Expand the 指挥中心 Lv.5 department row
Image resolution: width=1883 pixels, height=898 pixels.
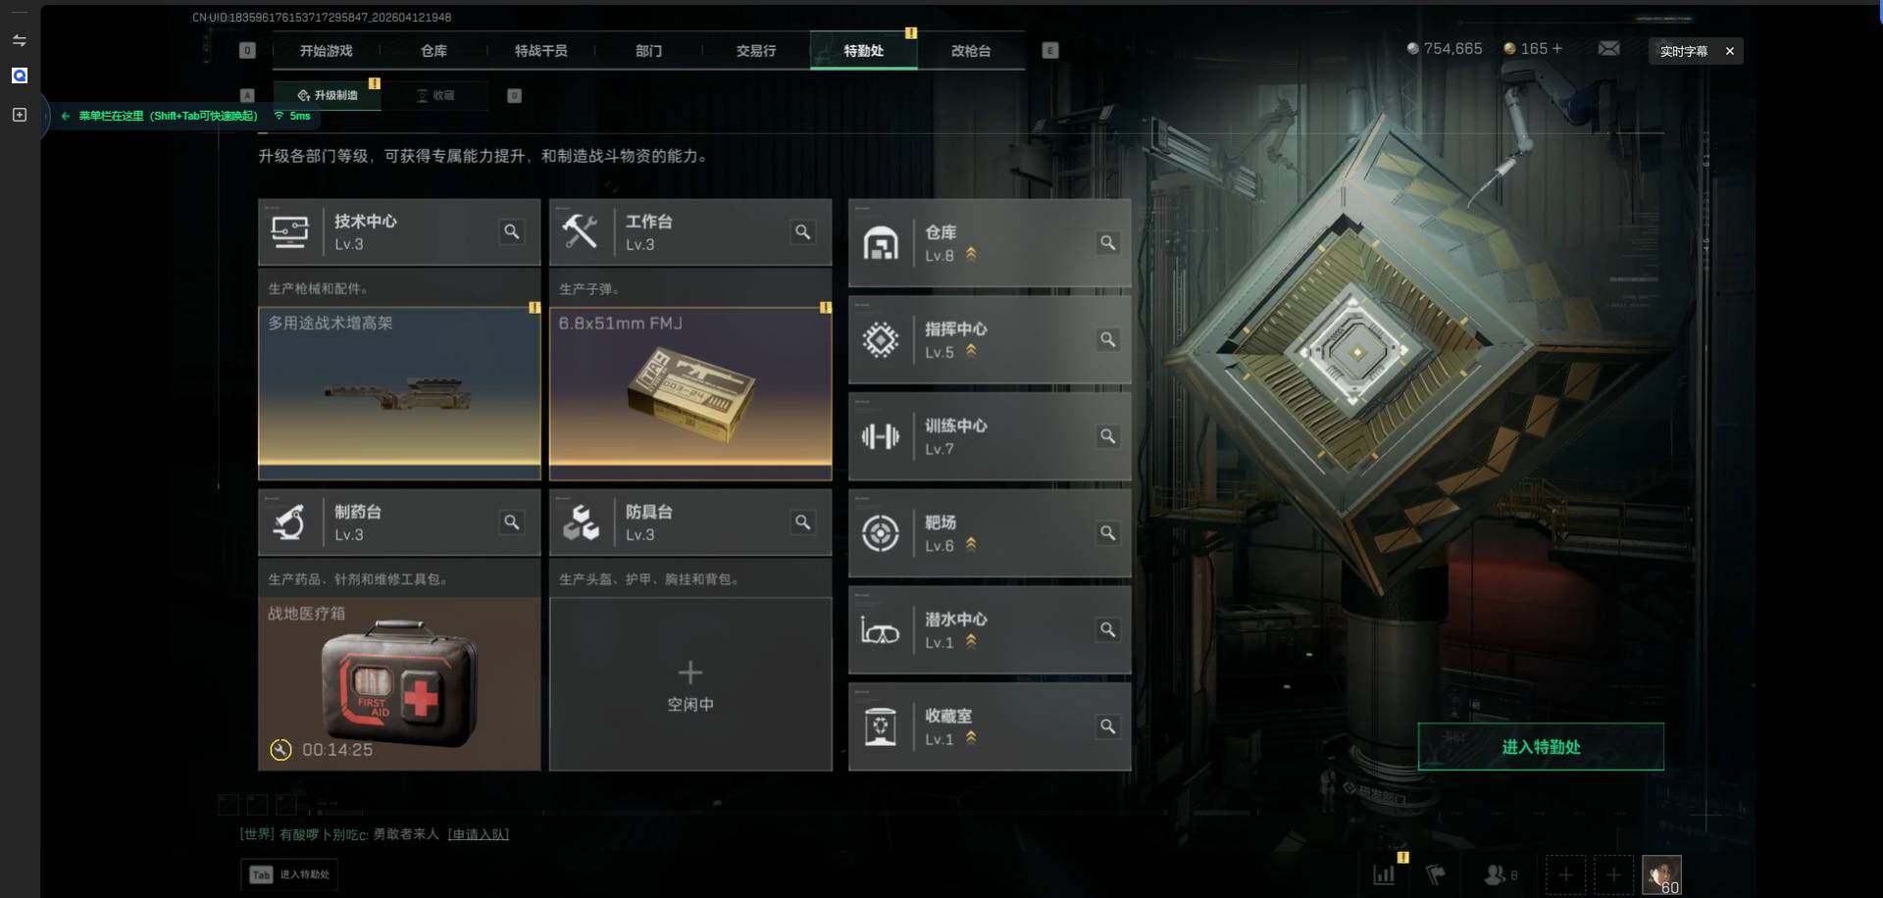click(x=990, y=340)
